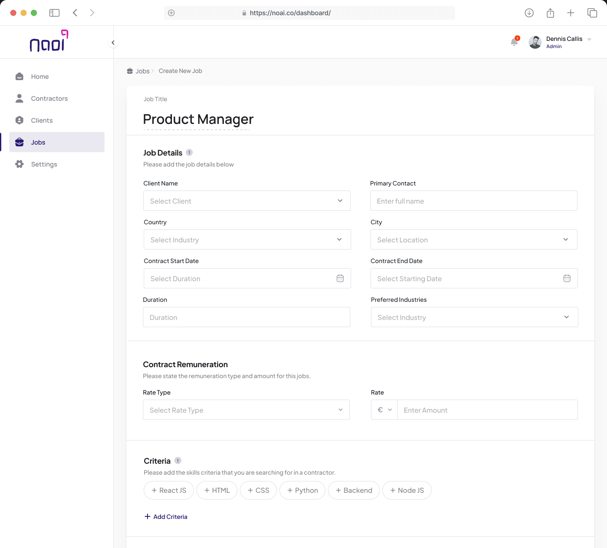Open the City Select Location dropdown

pyautogui.click(x=474, y=239)
